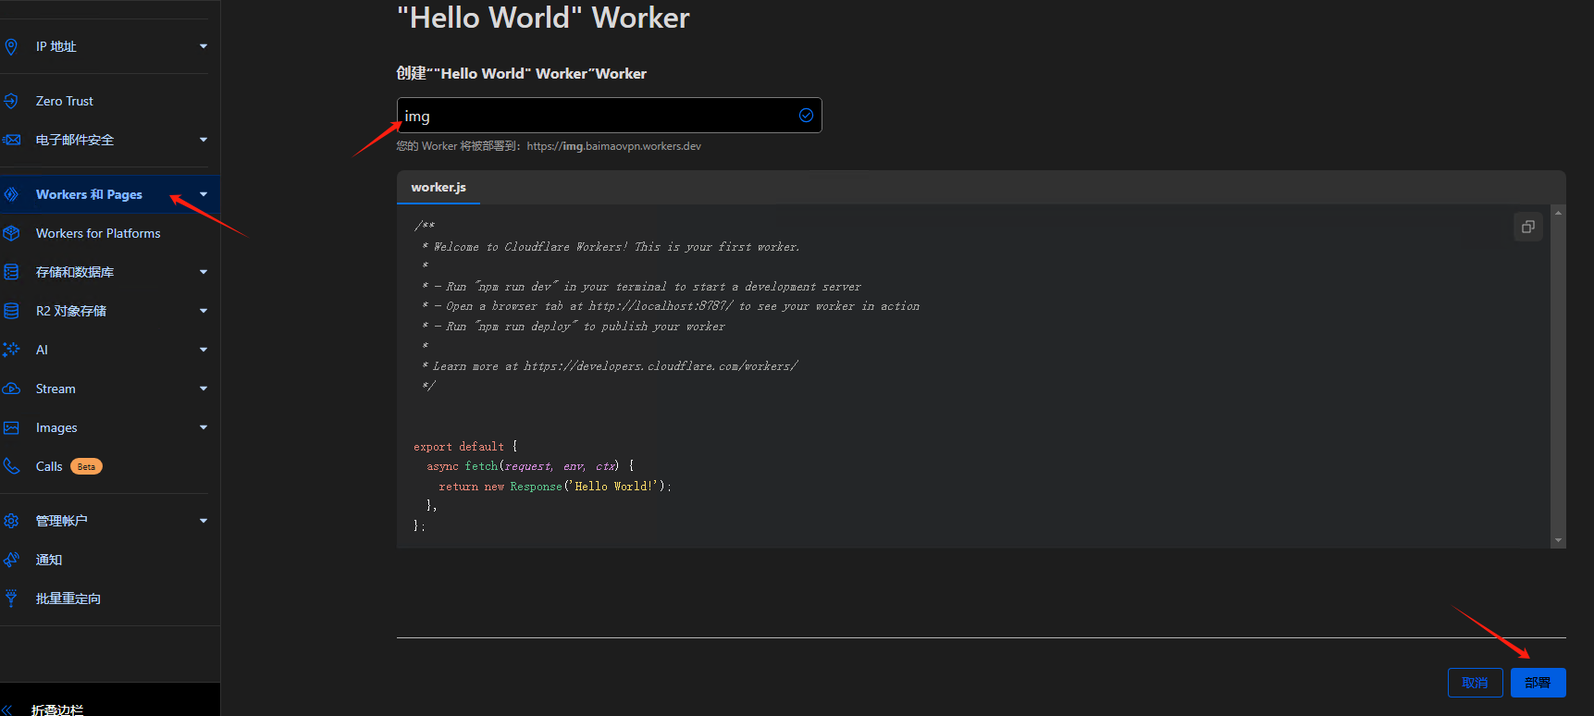Click the code editor vertical scrollbar

coord(1558,376)
